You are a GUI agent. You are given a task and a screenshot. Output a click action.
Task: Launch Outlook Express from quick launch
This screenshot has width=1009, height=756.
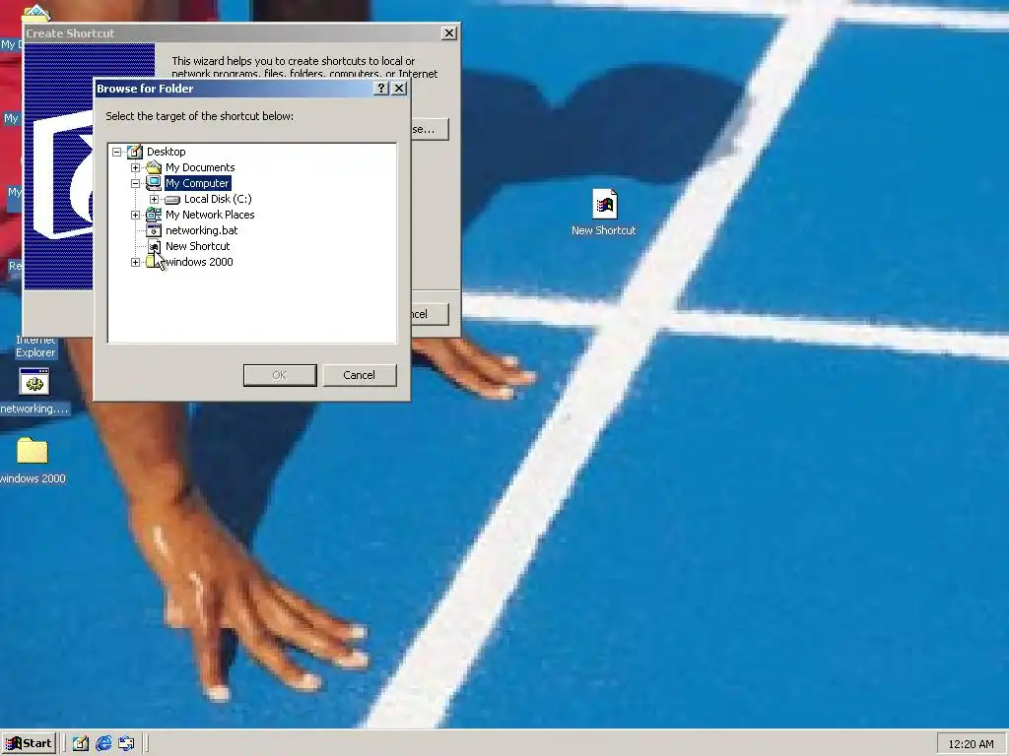pos(126,744)
